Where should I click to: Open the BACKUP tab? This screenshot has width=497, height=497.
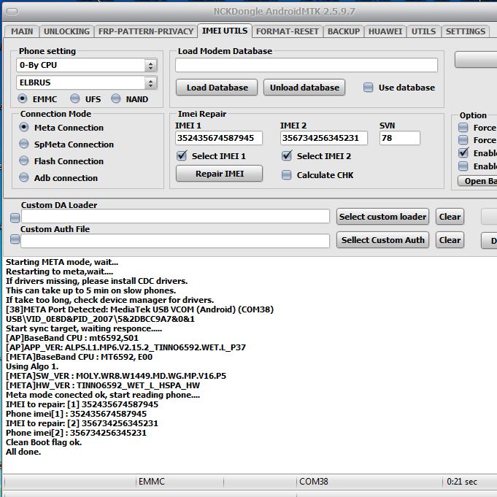tap(344, 31)
